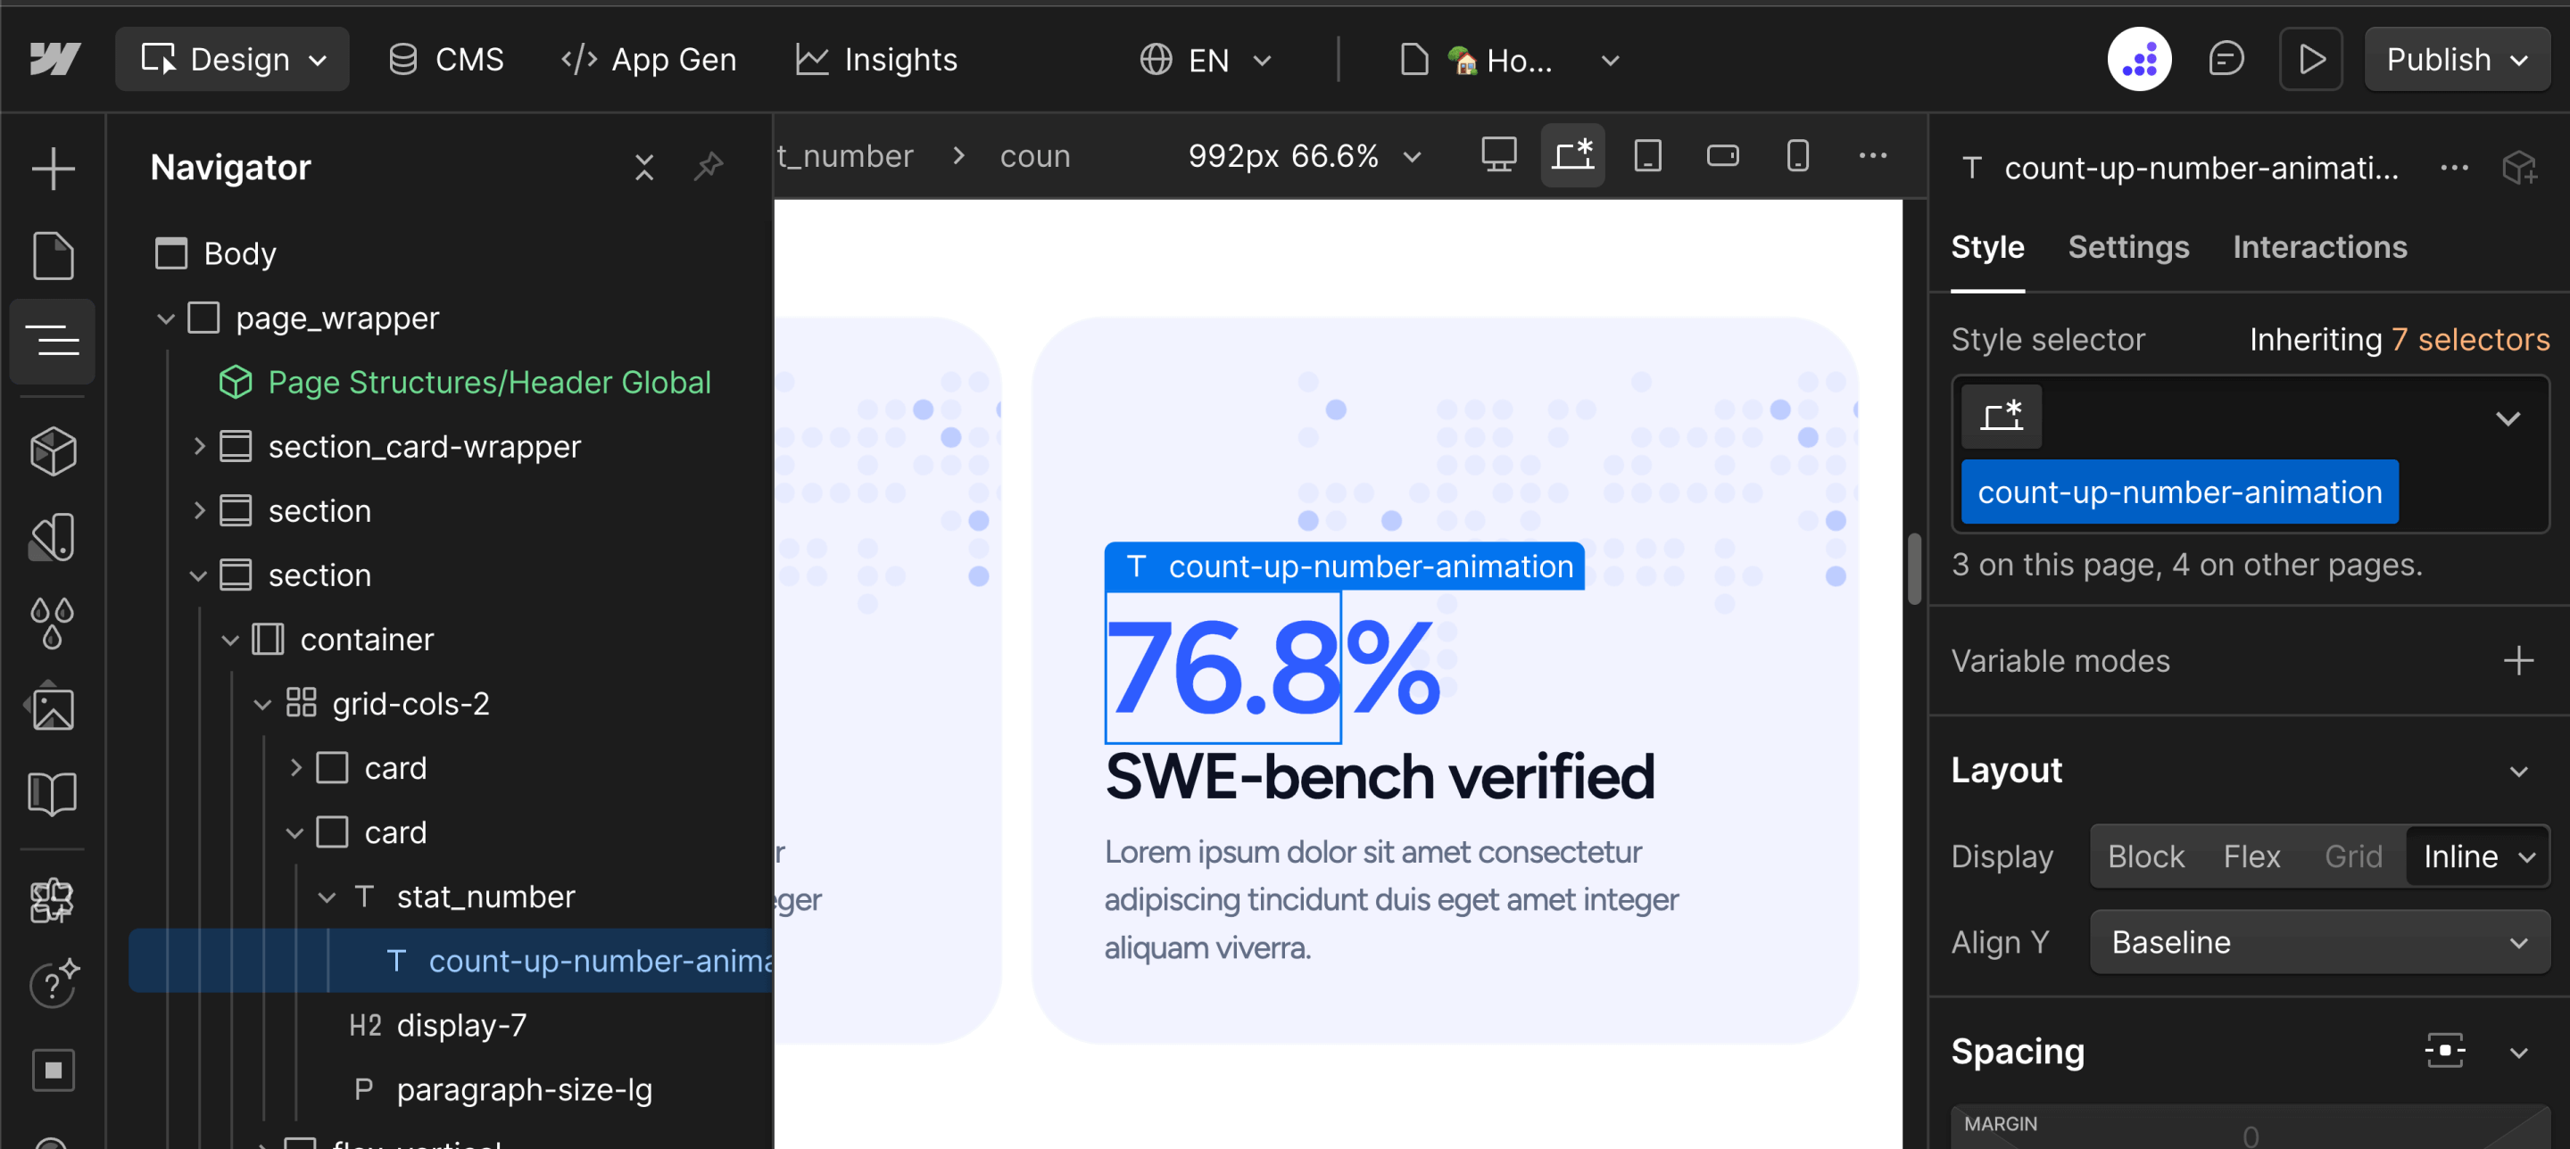Switch to Mobile portrait breakpoint
Screen dimensions: 2570x1149
(1798, 155)
